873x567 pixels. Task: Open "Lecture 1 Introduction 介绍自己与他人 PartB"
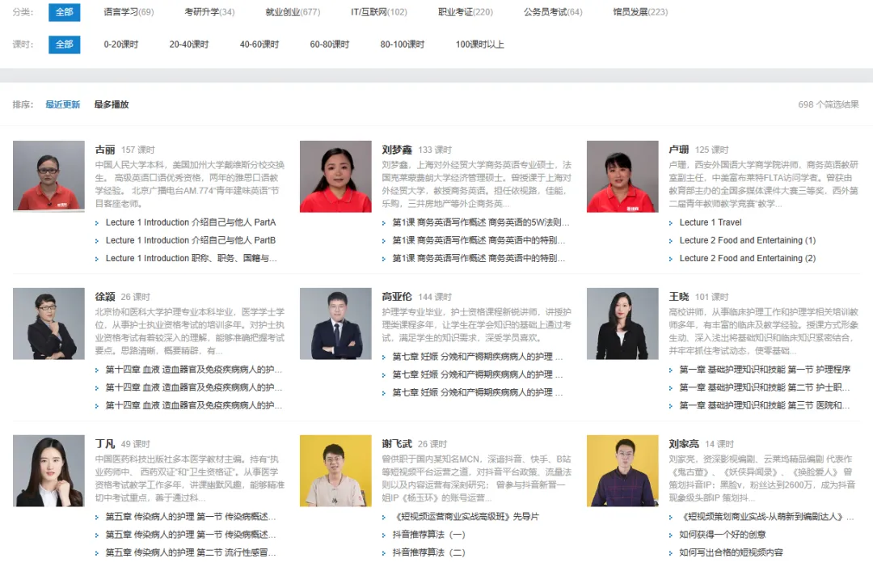191,240
